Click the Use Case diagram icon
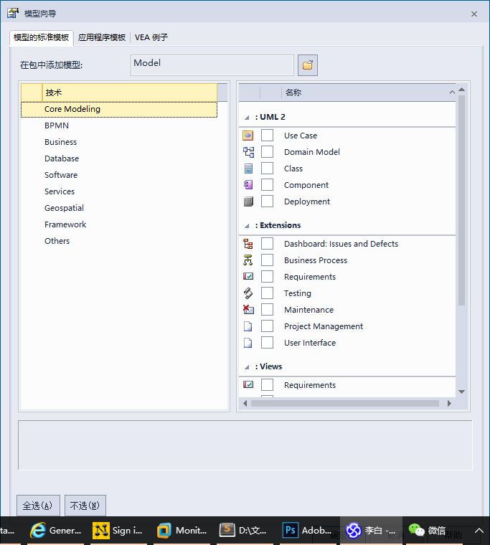 click(248, 136)
